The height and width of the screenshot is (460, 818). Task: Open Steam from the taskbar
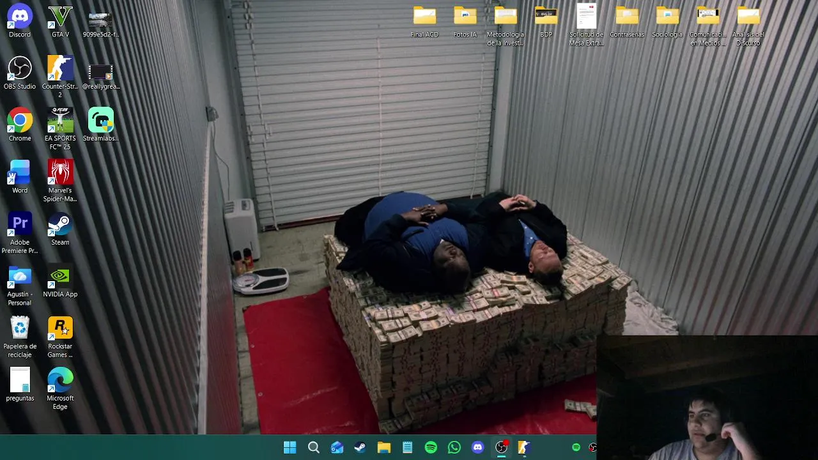[360, 447]
